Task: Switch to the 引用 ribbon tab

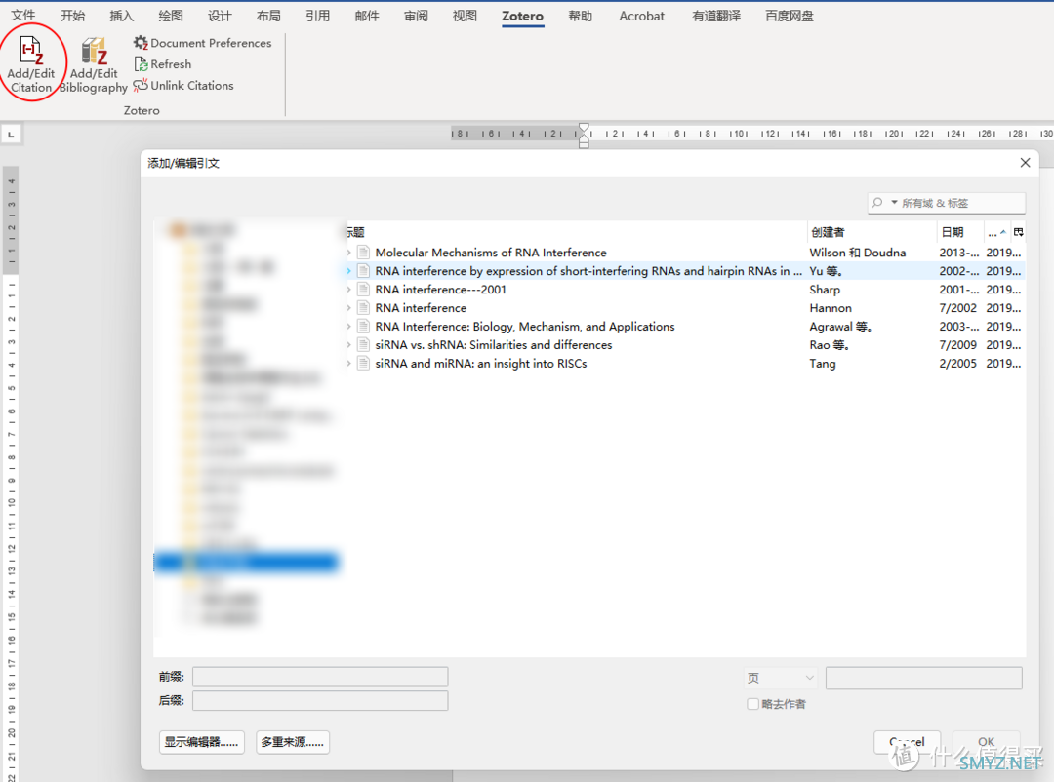Action: tap(318, 16)
